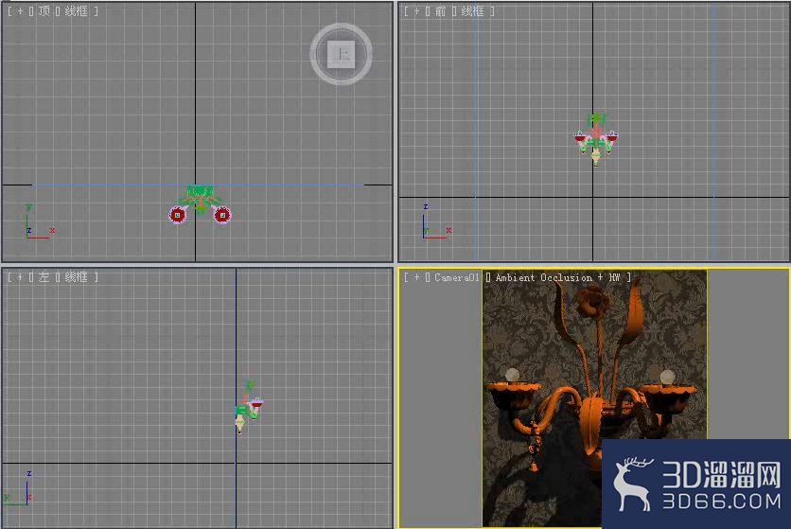
Task: Select the left light bulb in Camera01 view
Action: (513, 375)
